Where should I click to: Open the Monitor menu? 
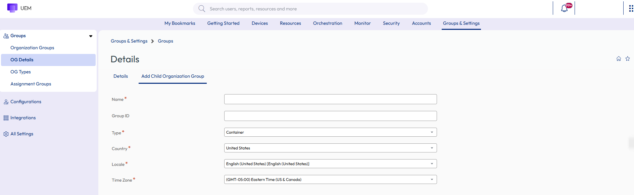point(362,23)
